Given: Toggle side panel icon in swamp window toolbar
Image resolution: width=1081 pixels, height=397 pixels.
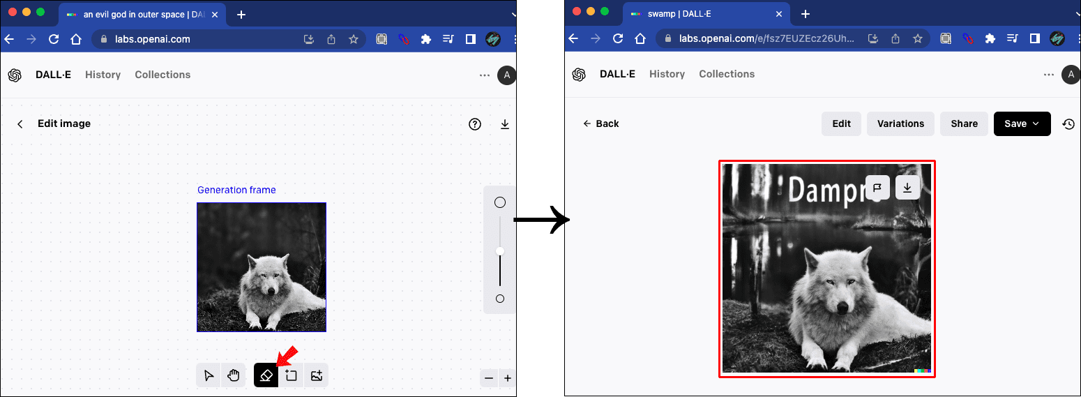Looking at the screenshot, I should click(x=1035, y=38).
